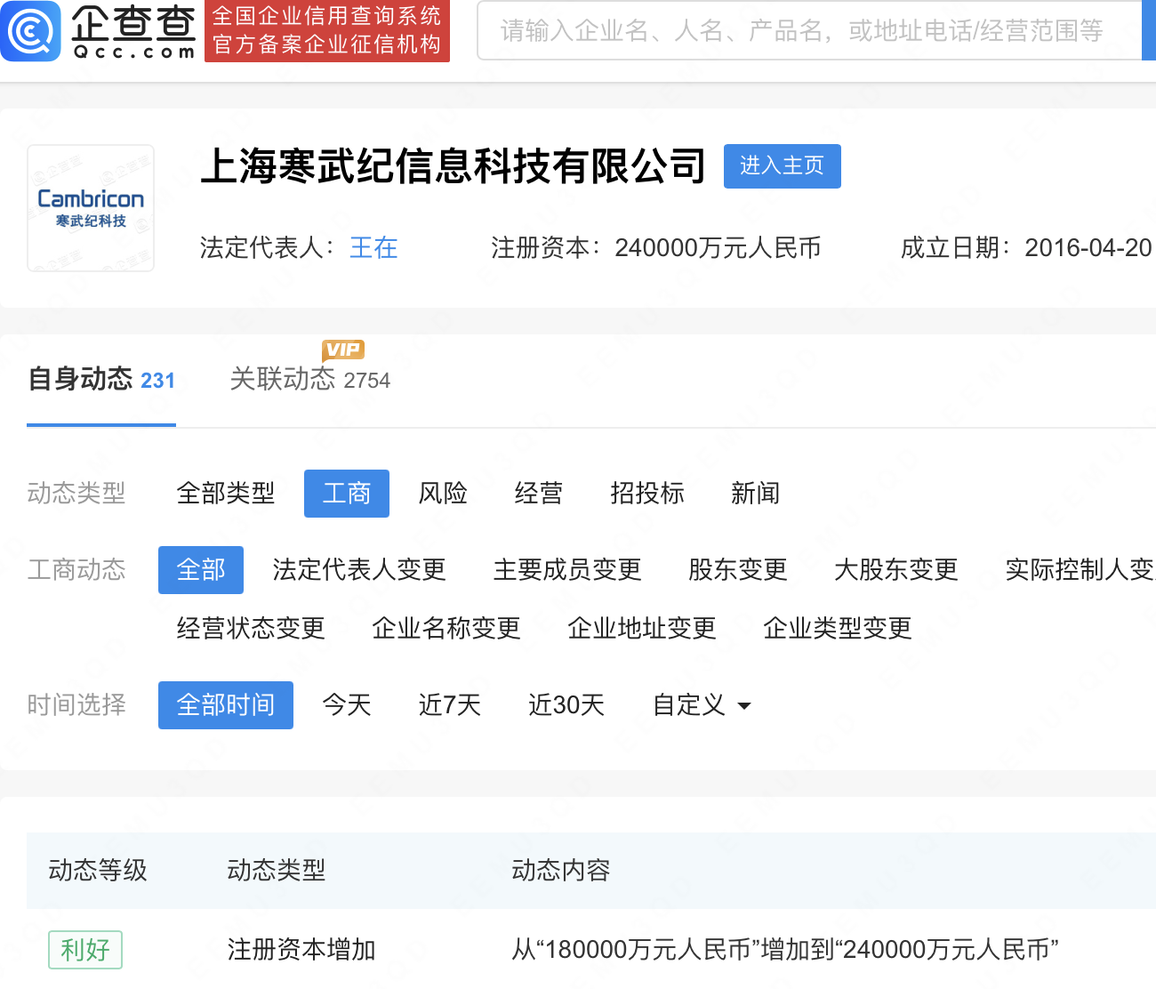
Task: Click the 动态类型 column header
Action: coord(277,870)
